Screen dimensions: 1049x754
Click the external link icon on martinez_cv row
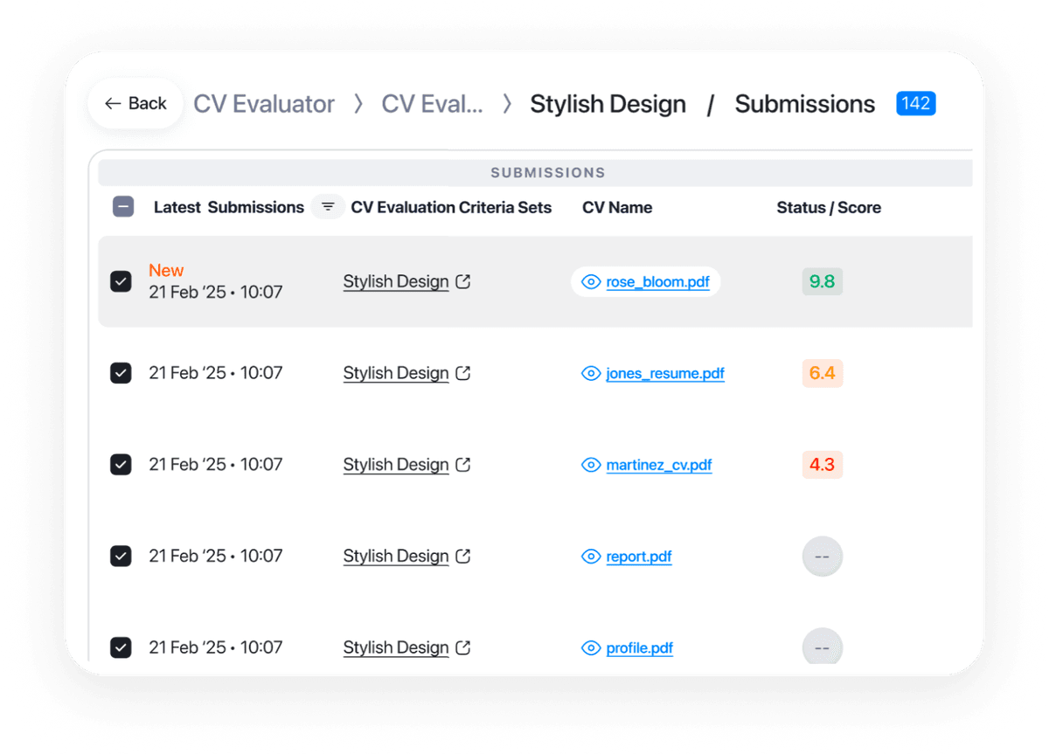pos(463,465)
